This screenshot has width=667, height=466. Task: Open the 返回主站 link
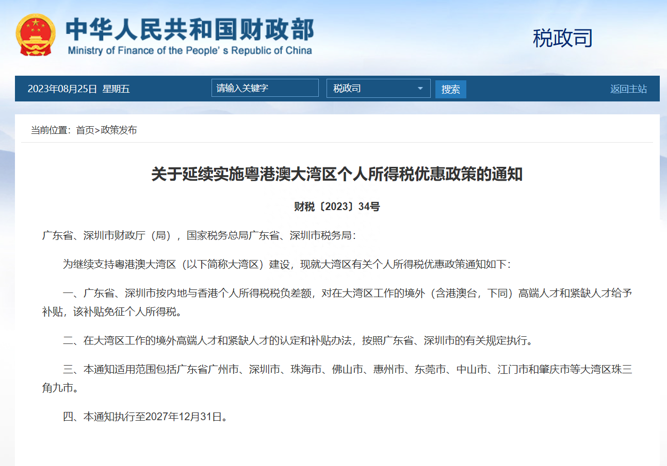[x=628, y=89]
